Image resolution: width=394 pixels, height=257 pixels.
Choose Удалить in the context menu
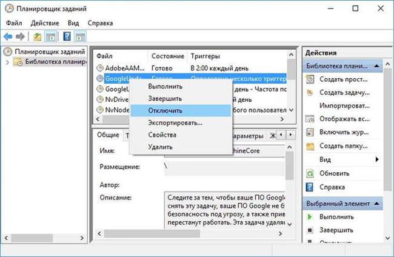point(181,147)
